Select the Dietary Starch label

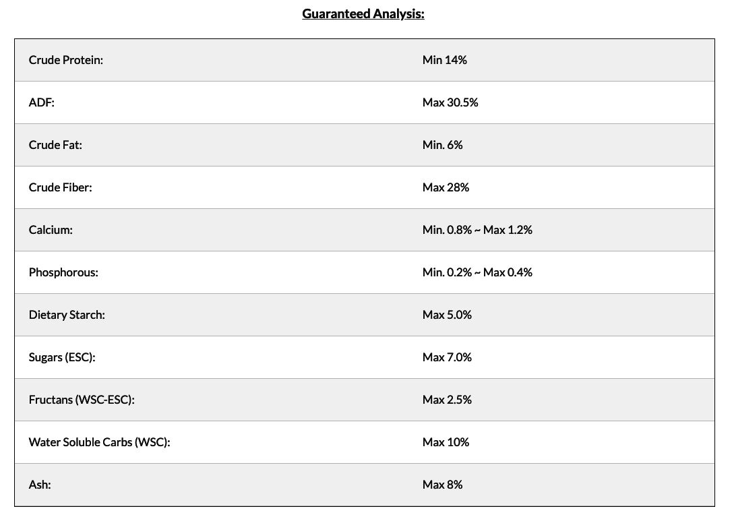click(x=67, y=315)
